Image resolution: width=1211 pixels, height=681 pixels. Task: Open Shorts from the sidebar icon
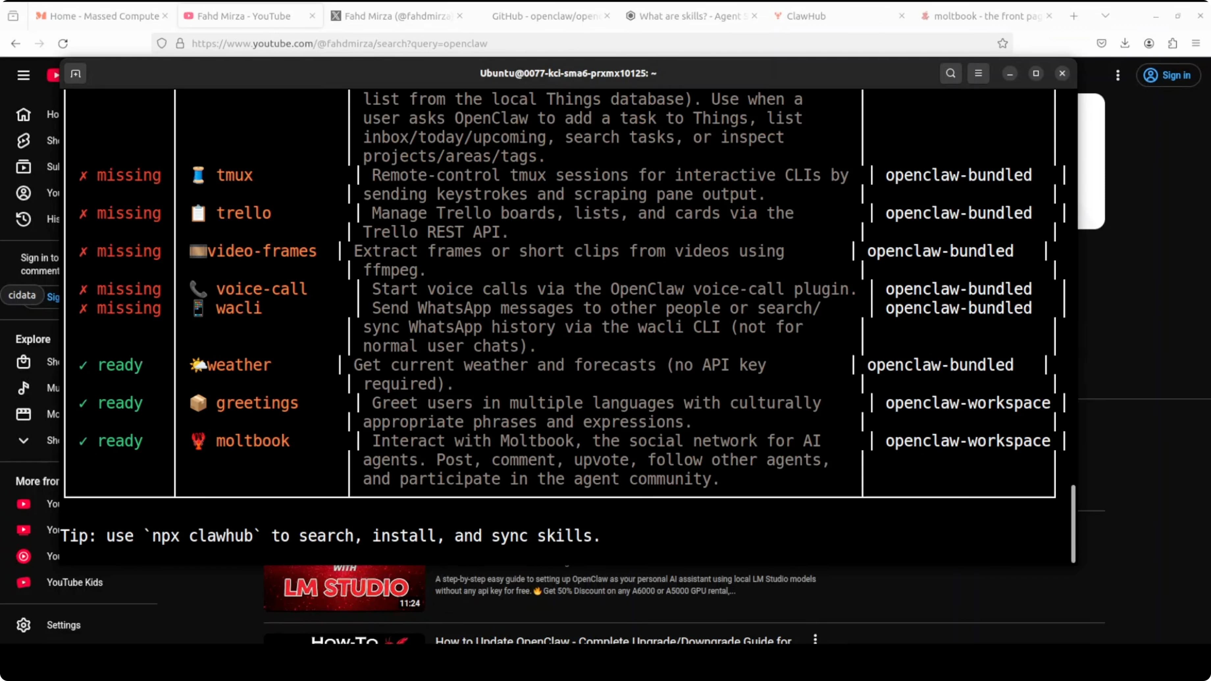(23, 140)
